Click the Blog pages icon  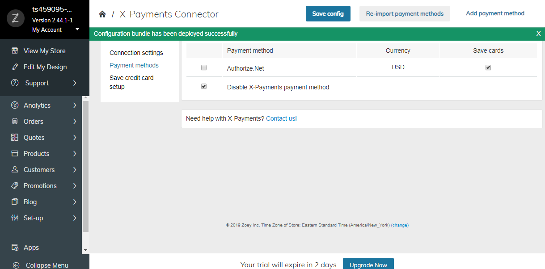15,202
